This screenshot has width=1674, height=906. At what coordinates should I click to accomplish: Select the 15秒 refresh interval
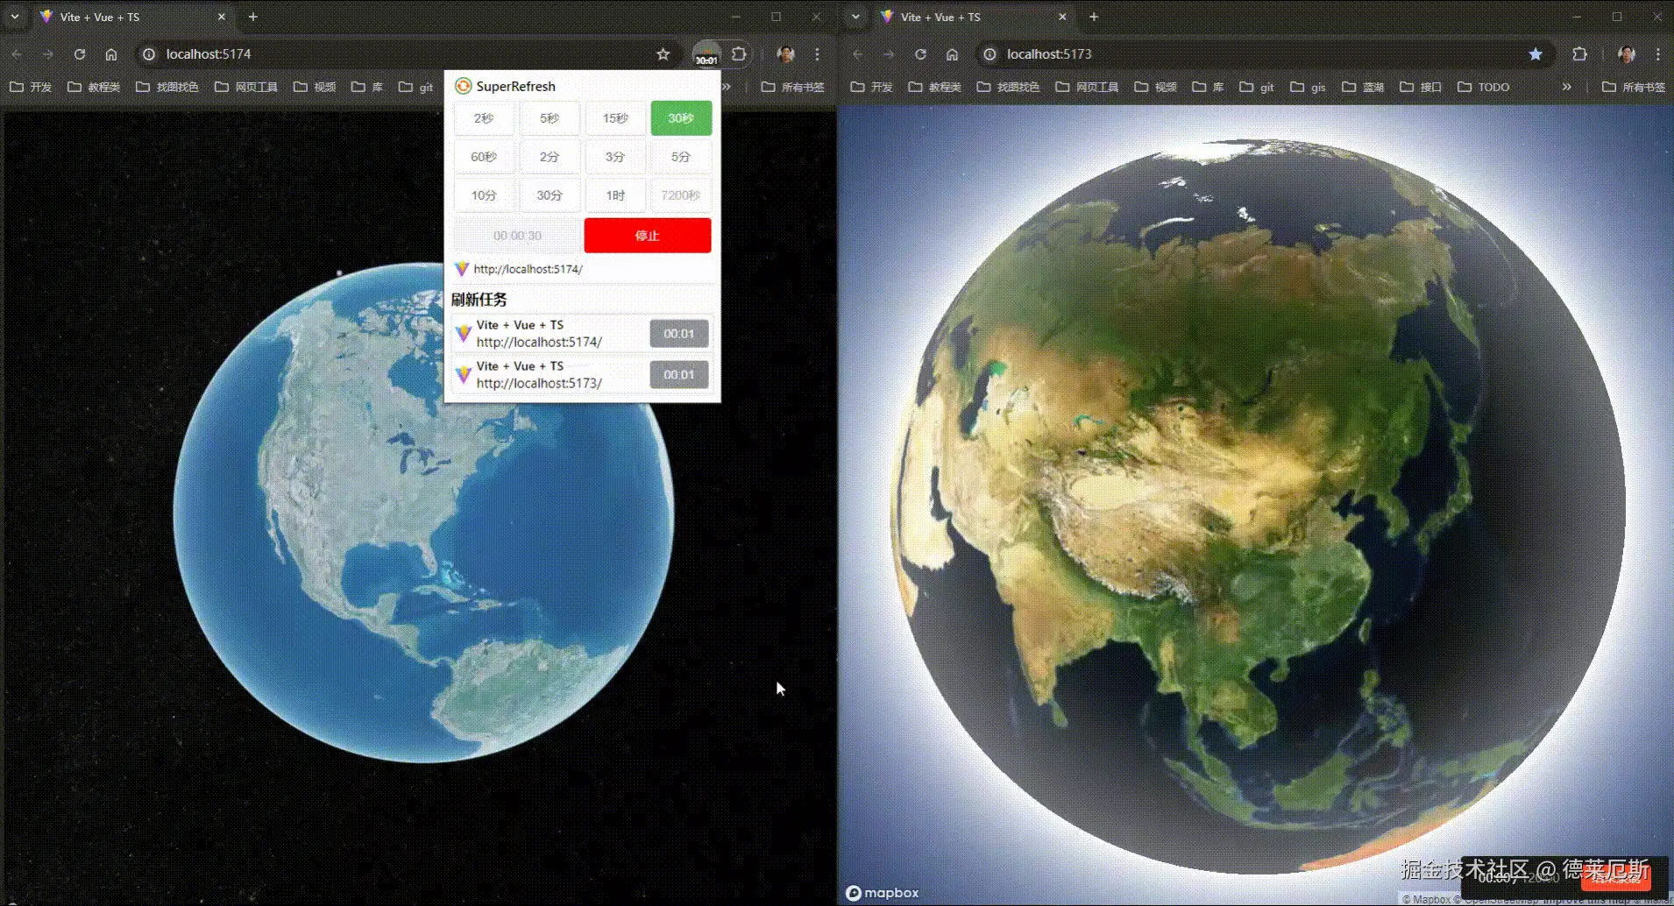(615, 118)
